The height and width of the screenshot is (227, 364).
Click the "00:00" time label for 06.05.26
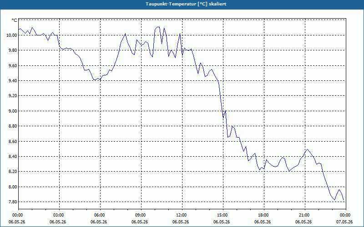(x=18, y=215)
